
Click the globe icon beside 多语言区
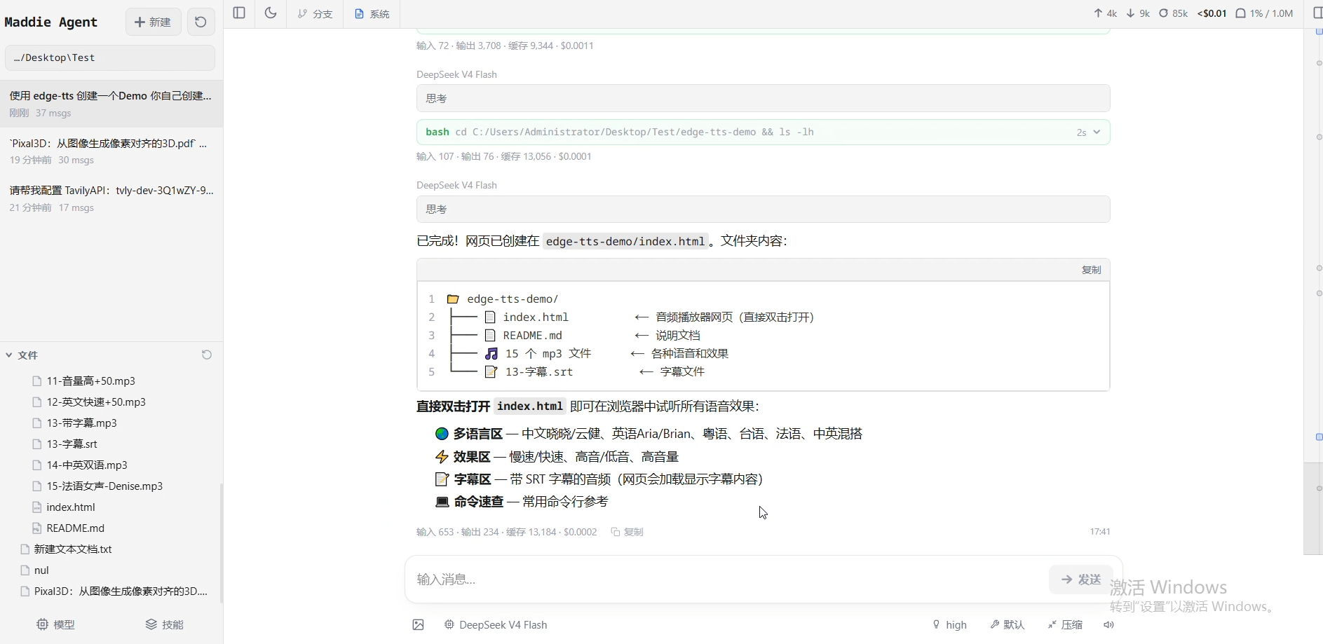click(x=442, y=434)
